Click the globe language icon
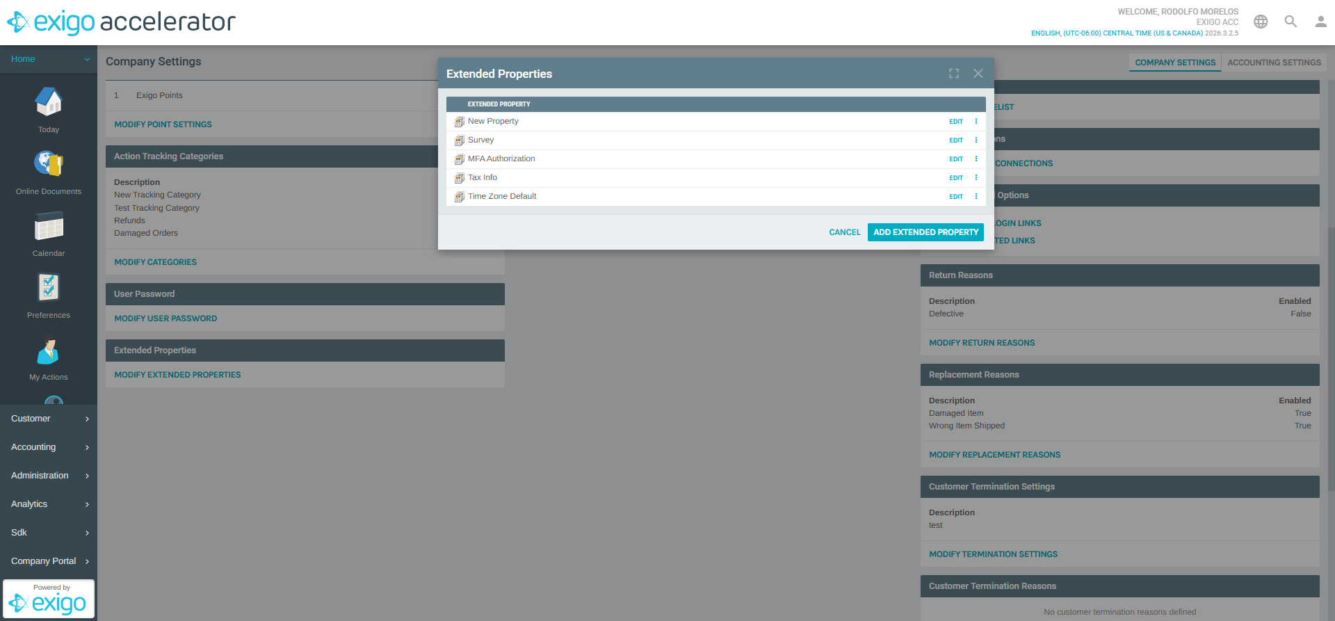This screenshot has width=1335, height=621. 1261,22
